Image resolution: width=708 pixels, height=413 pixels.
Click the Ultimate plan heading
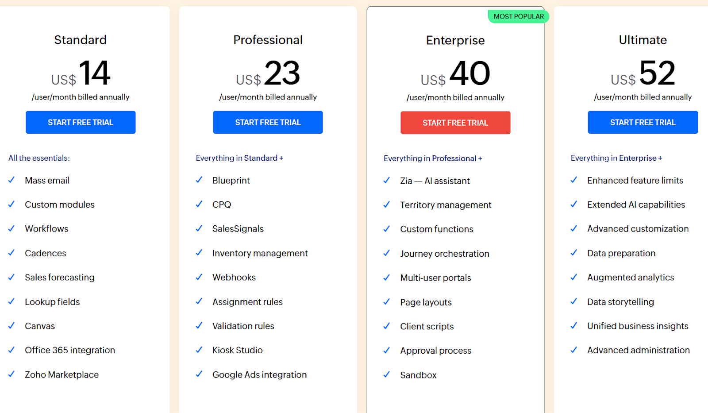click(643, 40)
